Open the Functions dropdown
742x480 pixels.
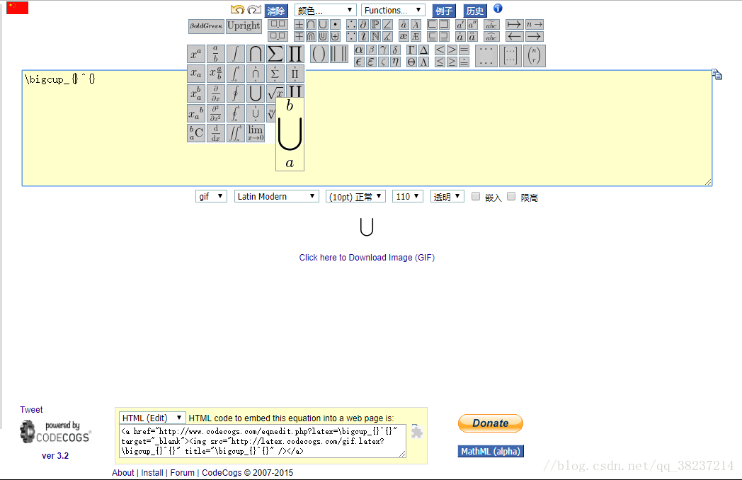(x=393, y=10)
